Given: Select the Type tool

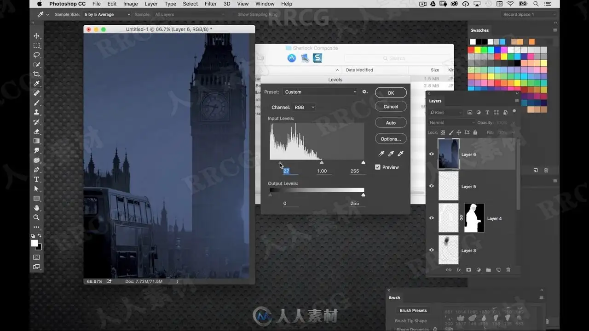Looking at the screenshot, I should [36, 179].
